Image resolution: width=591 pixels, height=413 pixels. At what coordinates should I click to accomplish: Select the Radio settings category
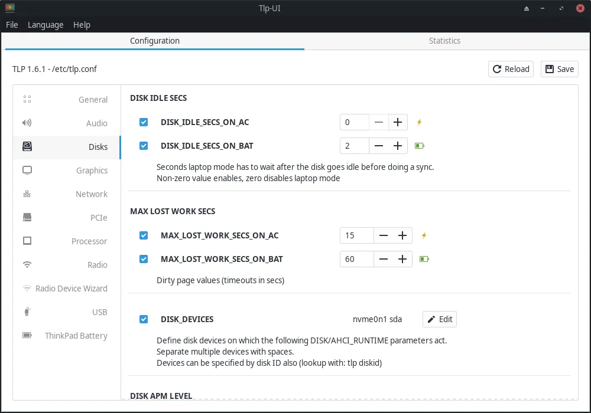(x=66, y=265)
